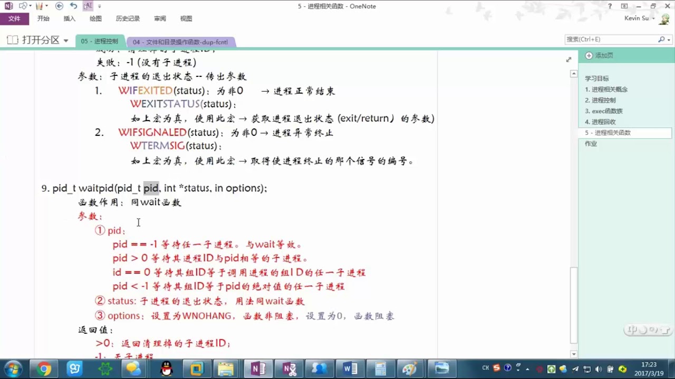The image size is (675, 379).
Task: Click the magnifier search icon
Action: pos(661,39)
